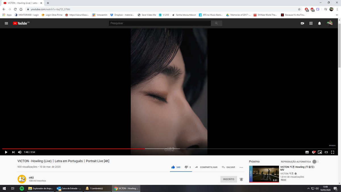
Task: Open the Dropbox bookmark
Action: coord(122,15)
